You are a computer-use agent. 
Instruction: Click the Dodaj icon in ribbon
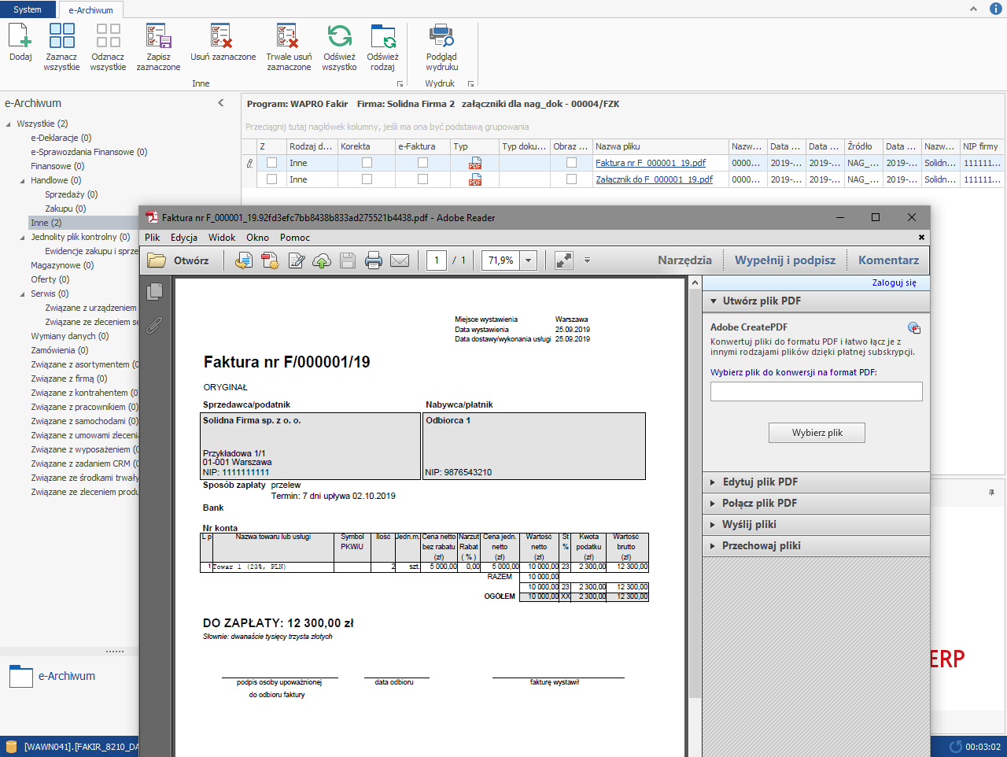20,36
